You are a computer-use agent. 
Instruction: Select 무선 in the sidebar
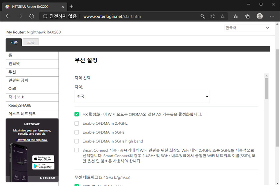(x=32, y=72)
